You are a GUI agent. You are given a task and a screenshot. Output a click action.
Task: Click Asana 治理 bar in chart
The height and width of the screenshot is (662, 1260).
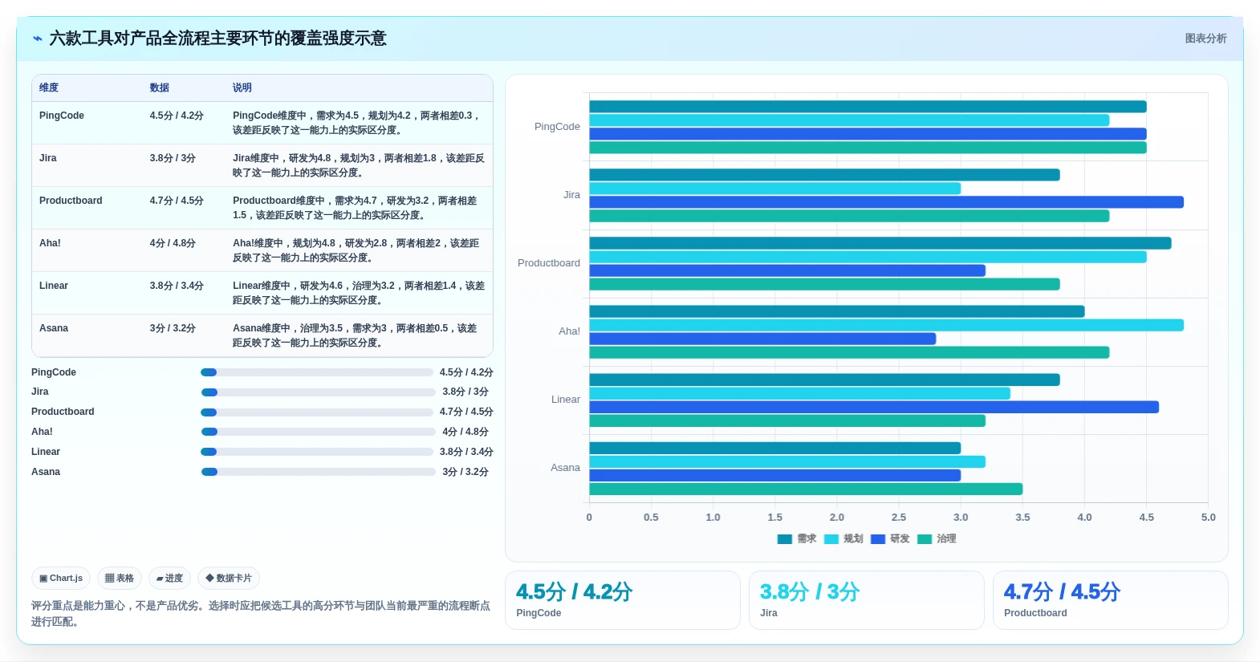coord(806,489)
